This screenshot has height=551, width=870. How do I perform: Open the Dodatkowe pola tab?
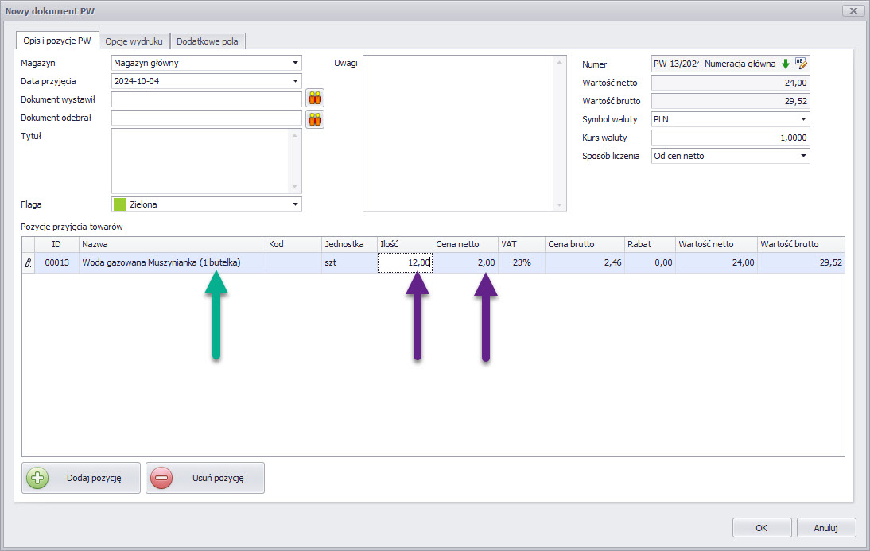[x=207, y=41]
